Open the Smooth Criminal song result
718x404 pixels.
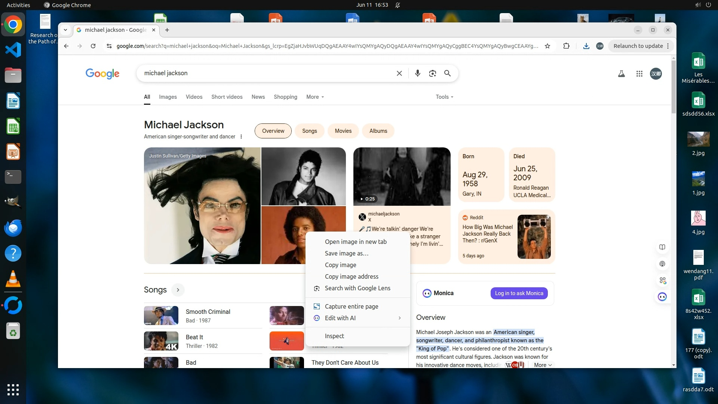[x=208, y=312]
